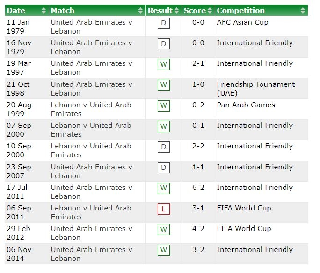
Task: Click the W badge for 06 Nov 2014
Action: [x=164, y=250]
